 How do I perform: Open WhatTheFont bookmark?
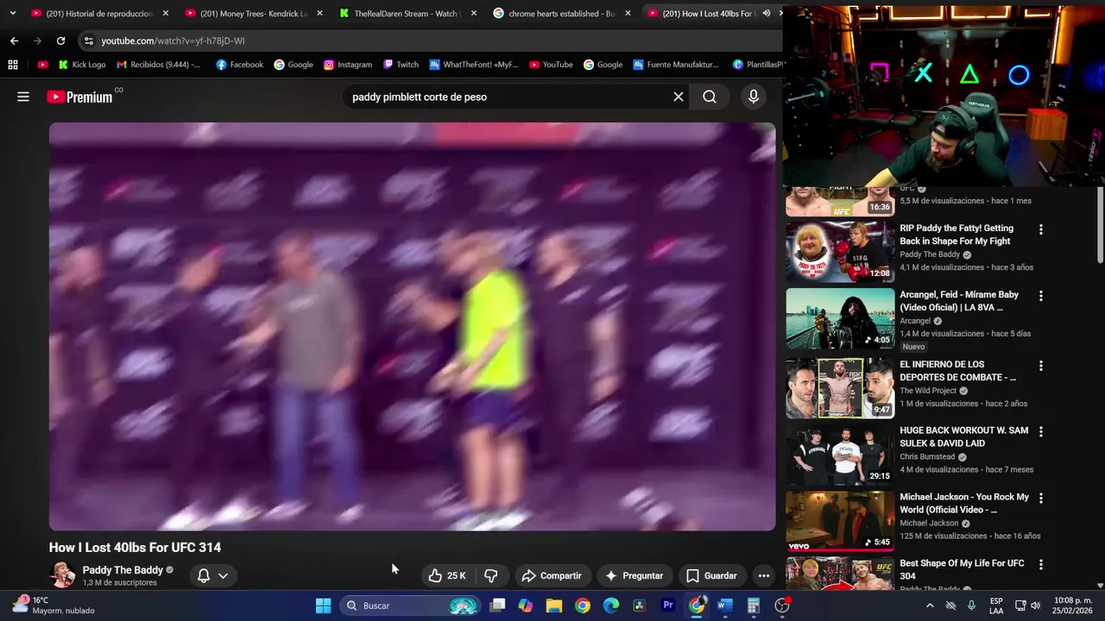[x=474, y=65]
